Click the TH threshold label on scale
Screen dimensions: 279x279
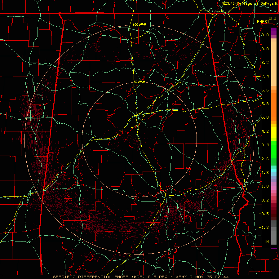point(266,241)
